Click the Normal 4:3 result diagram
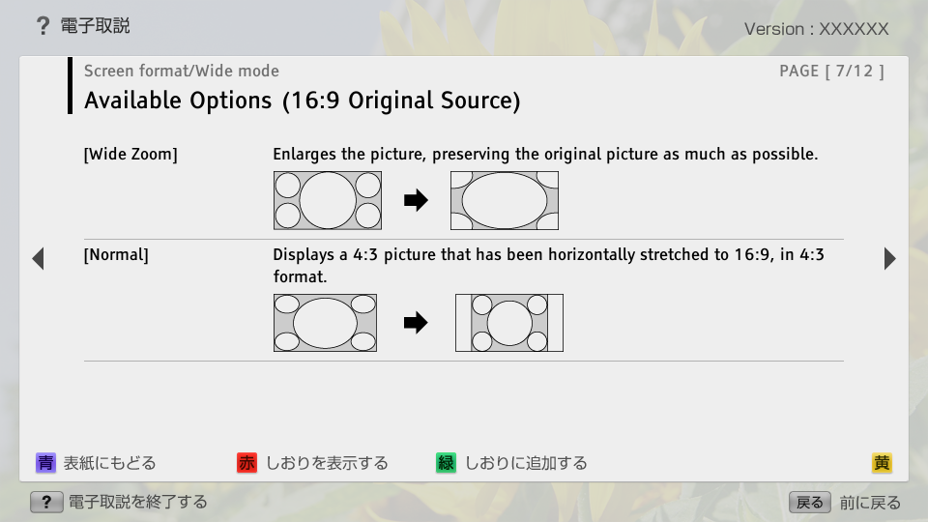 point(509,323)
